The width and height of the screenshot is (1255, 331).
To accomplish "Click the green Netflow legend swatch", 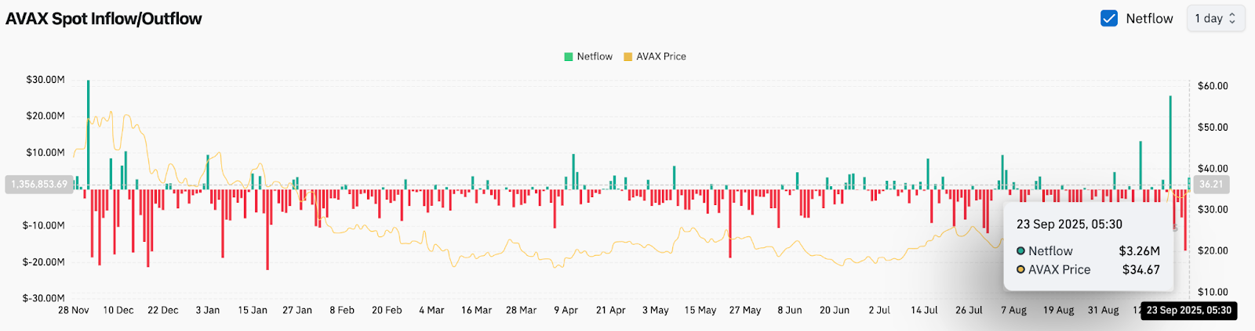I will click(x=569, y=56).
